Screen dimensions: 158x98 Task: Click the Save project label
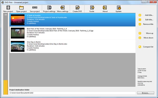point(35,11)
